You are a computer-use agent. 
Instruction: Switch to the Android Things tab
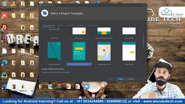(92, 25)
